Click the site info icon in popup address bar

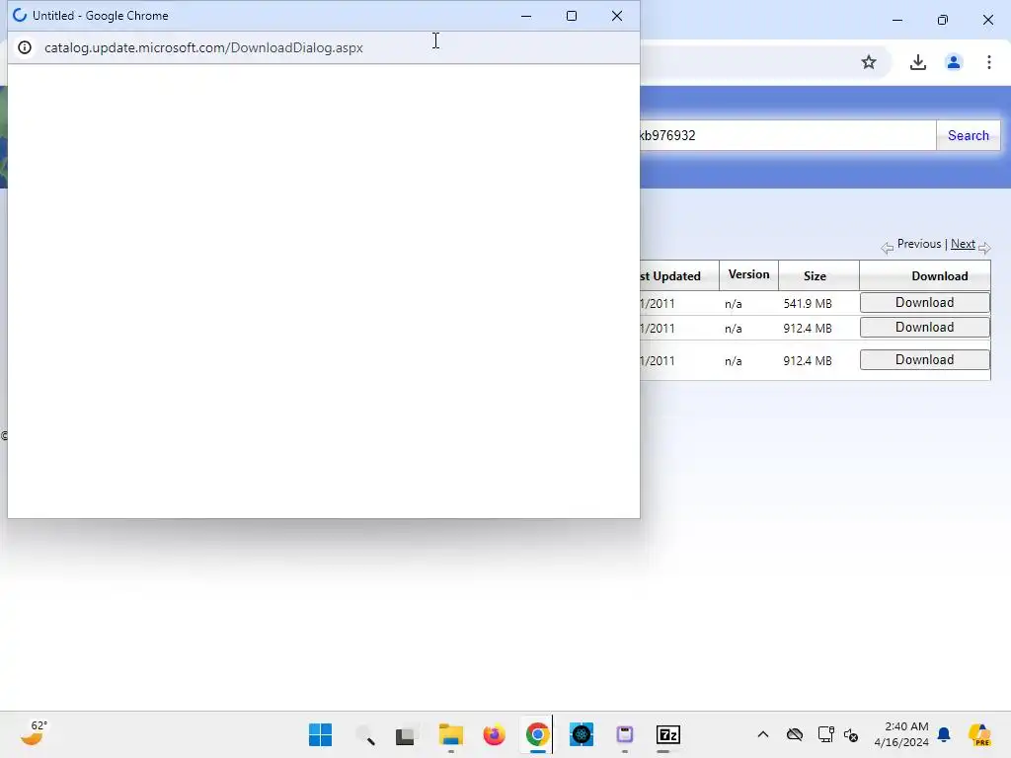click(x=25, y=47)
